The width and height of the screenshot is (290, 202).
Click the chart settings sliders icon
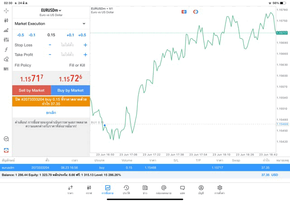(6, 40)
